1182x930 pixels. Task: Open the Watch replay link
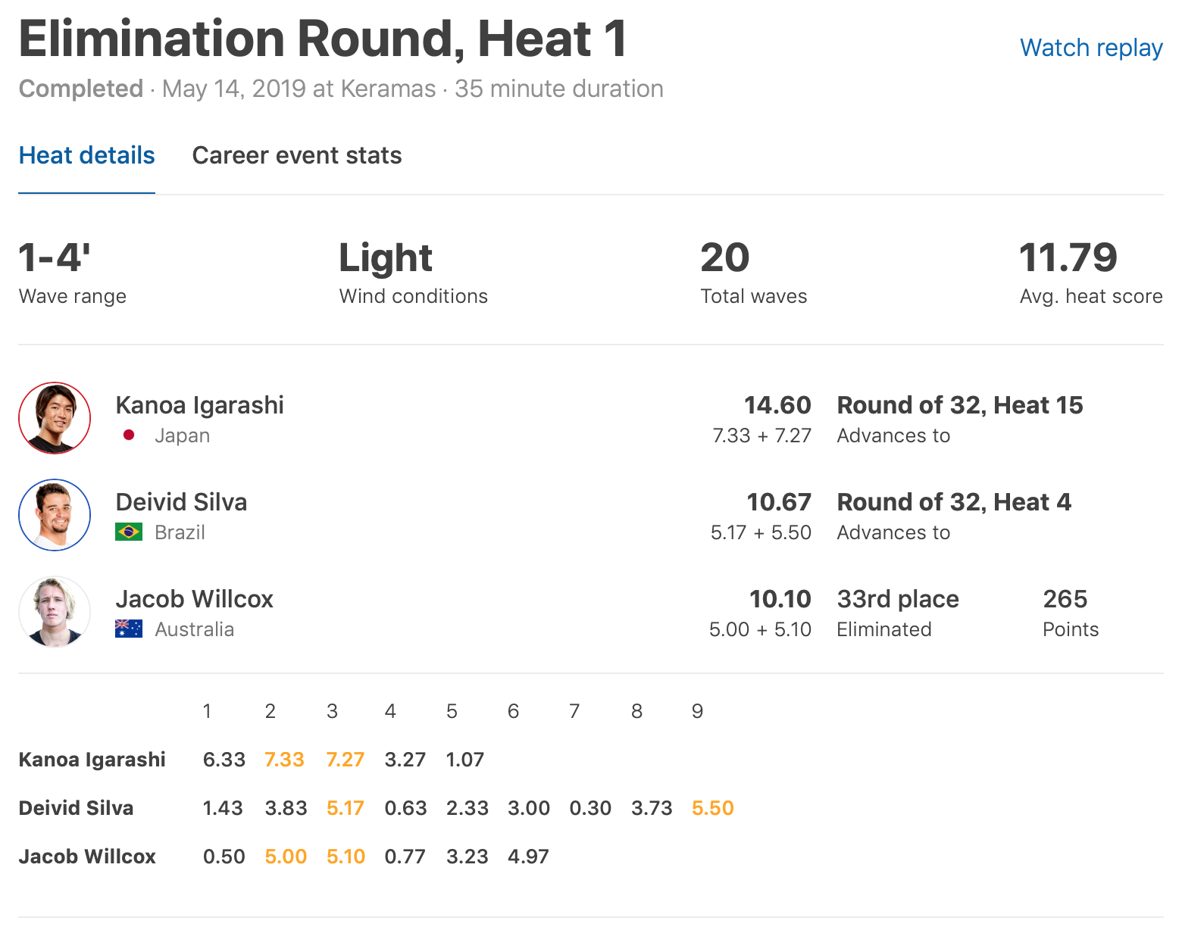[1091, 48]
